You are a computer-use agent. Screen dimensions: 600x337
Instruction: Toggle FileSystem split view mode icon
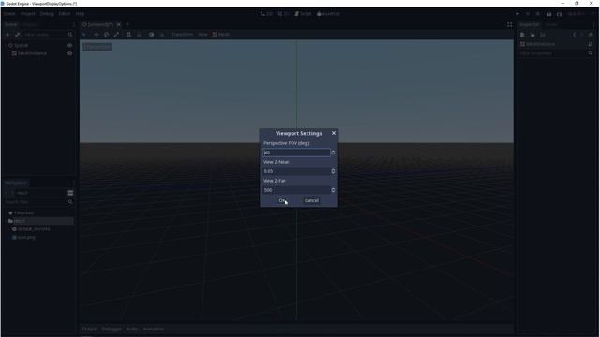point(70,193)
